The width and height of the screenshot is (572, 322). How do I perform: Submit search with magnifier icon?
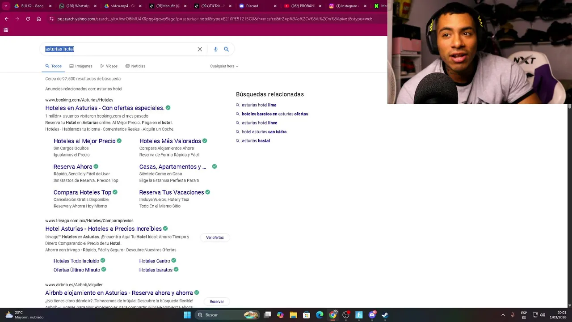(x=226, y=49)
